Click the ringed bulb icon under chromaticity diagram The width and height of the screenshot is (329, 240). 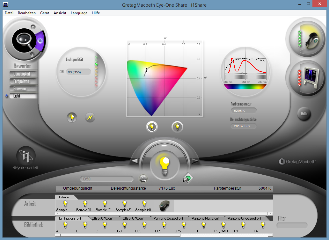pos(152,127)
